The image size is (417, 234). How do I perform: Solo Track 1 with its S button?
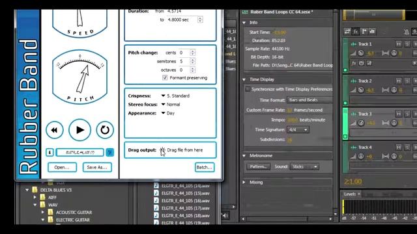pyautogui.click(x=407, y=44)
